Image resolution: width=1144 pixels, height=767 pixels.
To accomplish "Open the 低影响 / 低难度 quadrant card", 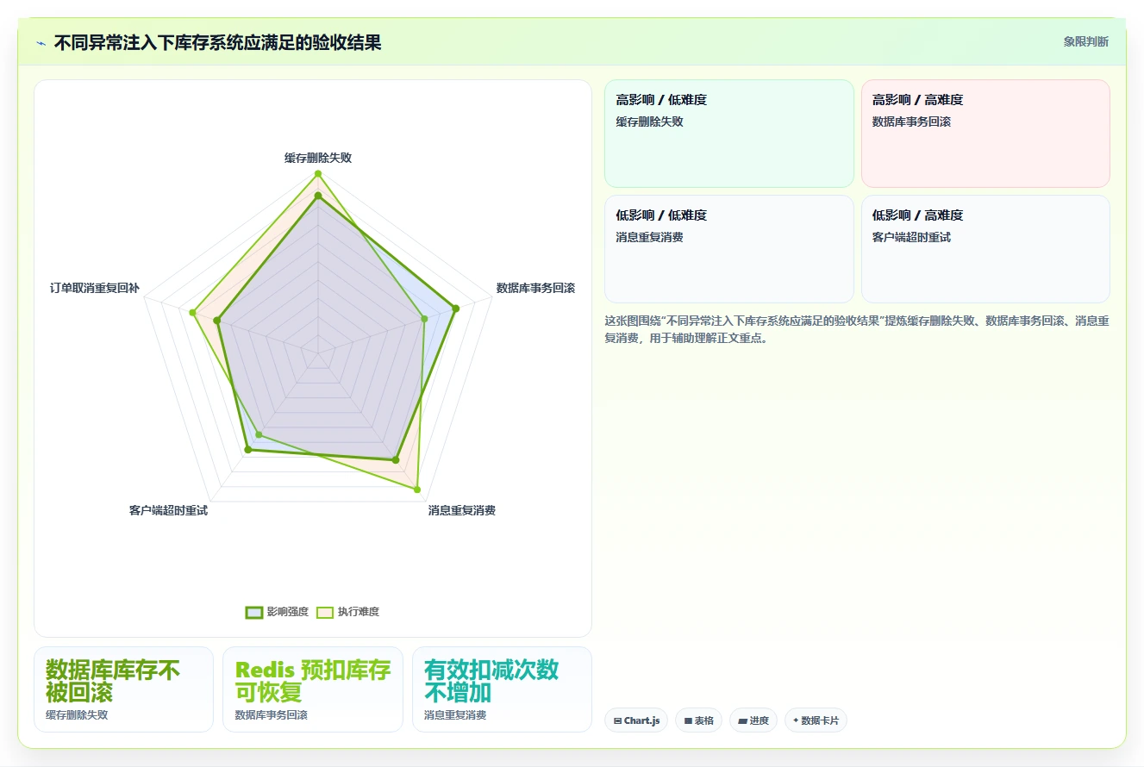I will pos(729,249).
